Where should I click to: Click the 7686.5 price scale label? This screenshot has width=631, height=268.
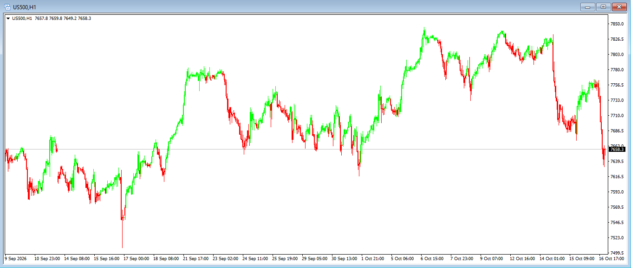(x=617, y=131)
